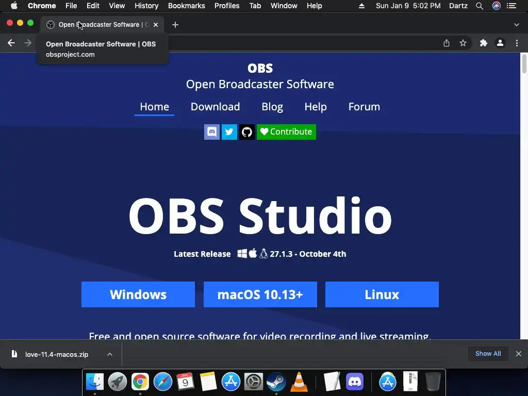Share this page via share icon
Viewport: 528px width, 396px height.
pyautogui.click(x=446, y=43)
